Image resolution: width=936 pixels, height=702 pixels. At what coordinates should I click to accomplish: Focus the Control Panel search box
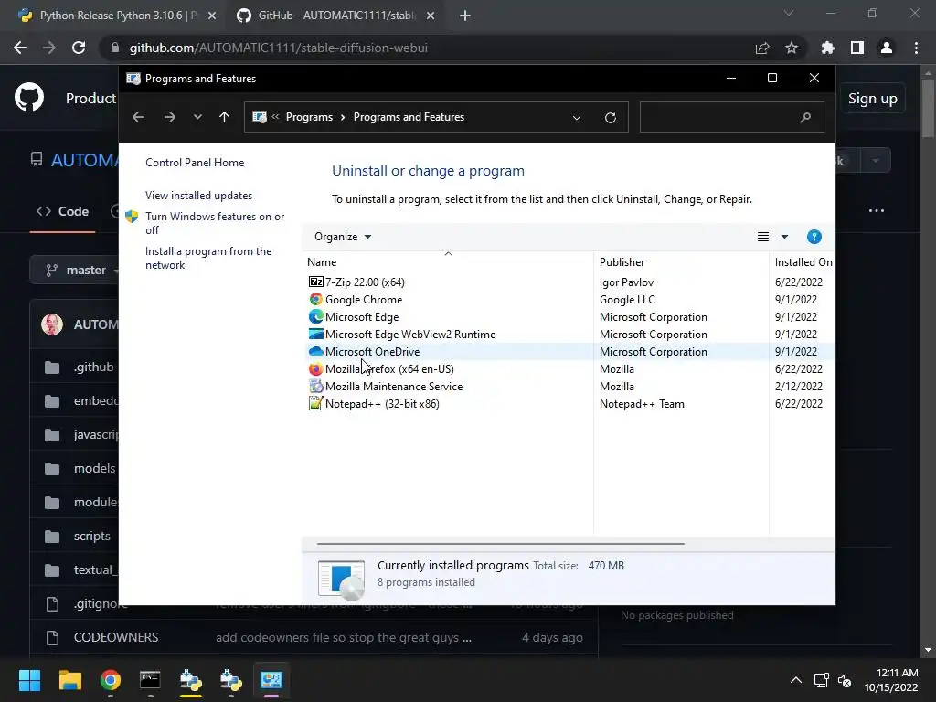[x=732, y=117]
